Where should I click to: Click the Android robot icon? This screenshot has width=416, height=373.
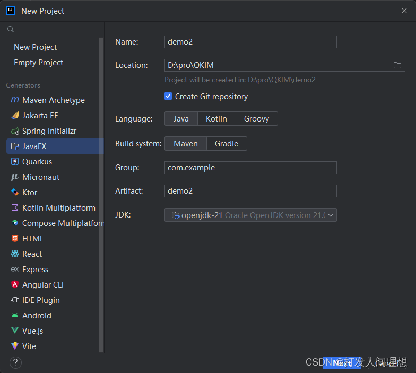click(x=15, y=315)
